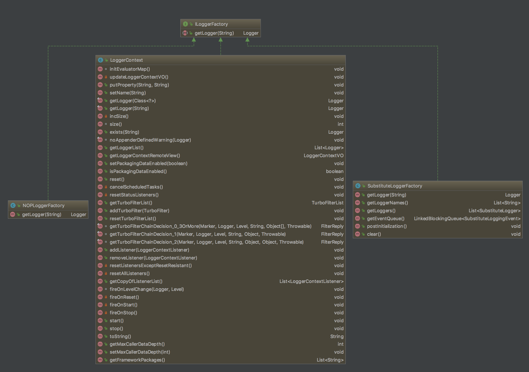The image size is (529, 372).
Task: Click resetListenersExceptResetResistant() method
Action: tap(151, 265)
